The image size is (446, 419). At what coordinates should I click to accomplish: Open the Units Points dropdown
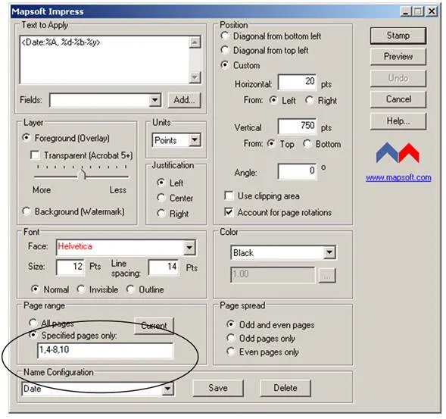pos(195,139)
